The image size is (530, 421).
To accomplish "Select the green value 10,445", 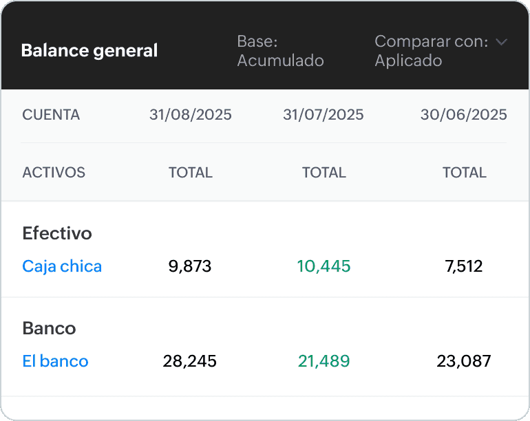I will coord(324,266).
